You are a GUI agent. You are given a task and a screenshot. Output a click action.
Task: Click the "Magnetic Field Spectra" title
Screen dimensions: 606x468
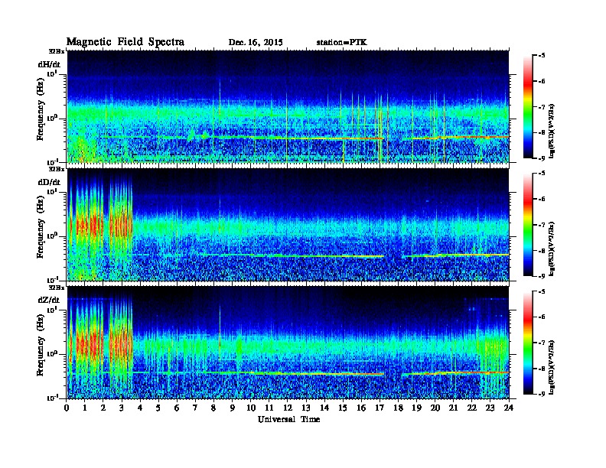[125, 42]
